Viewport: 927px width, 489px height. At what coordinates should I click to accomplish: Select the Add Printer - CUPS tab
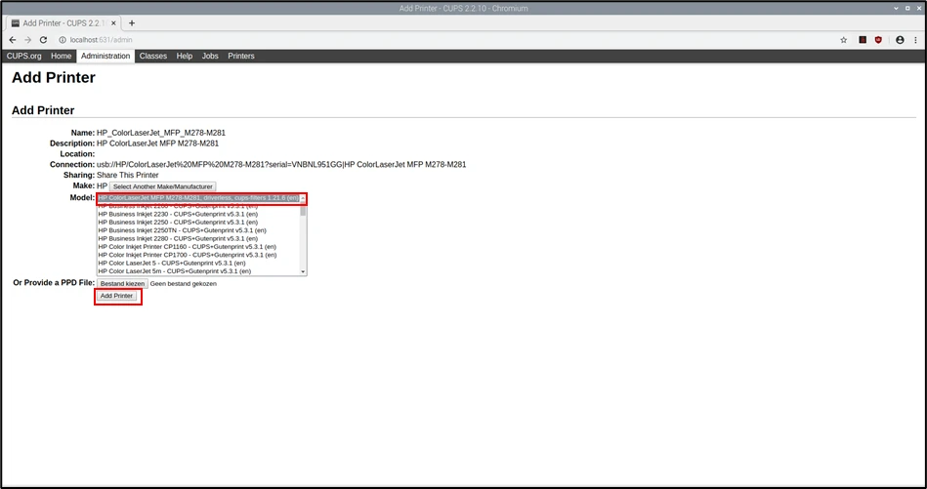[x=63, y=23]
